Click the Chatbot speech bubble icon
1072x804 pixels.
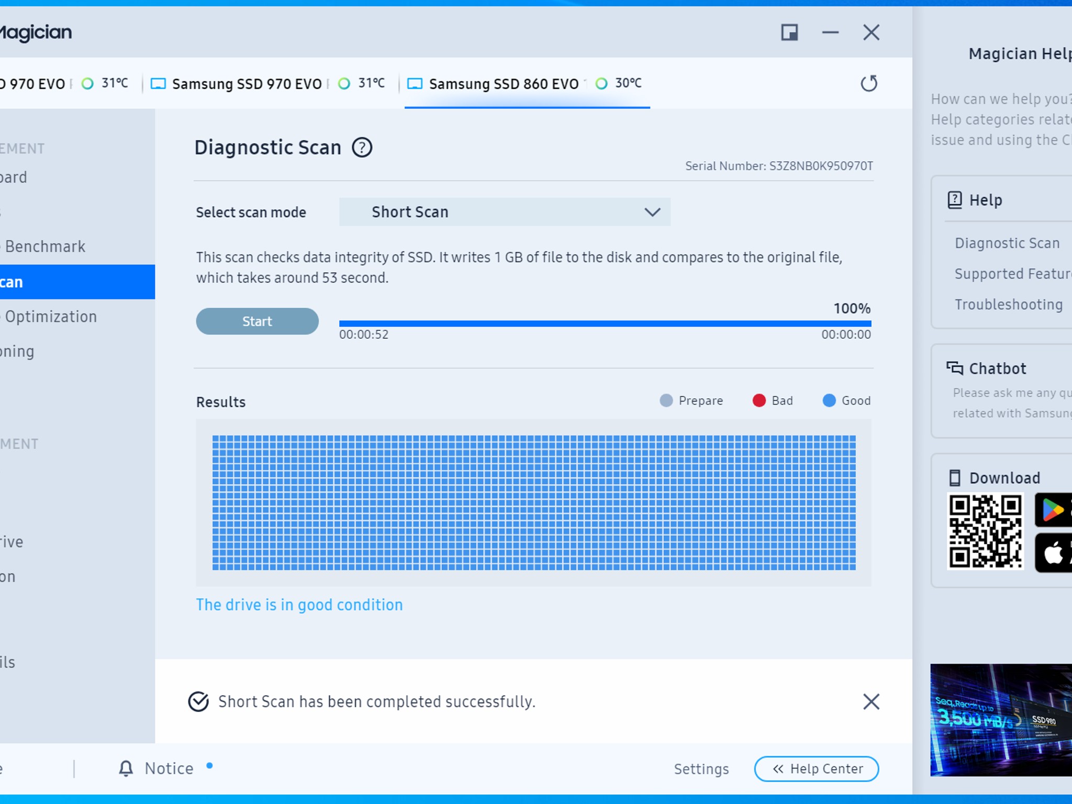tap(955, 368)
